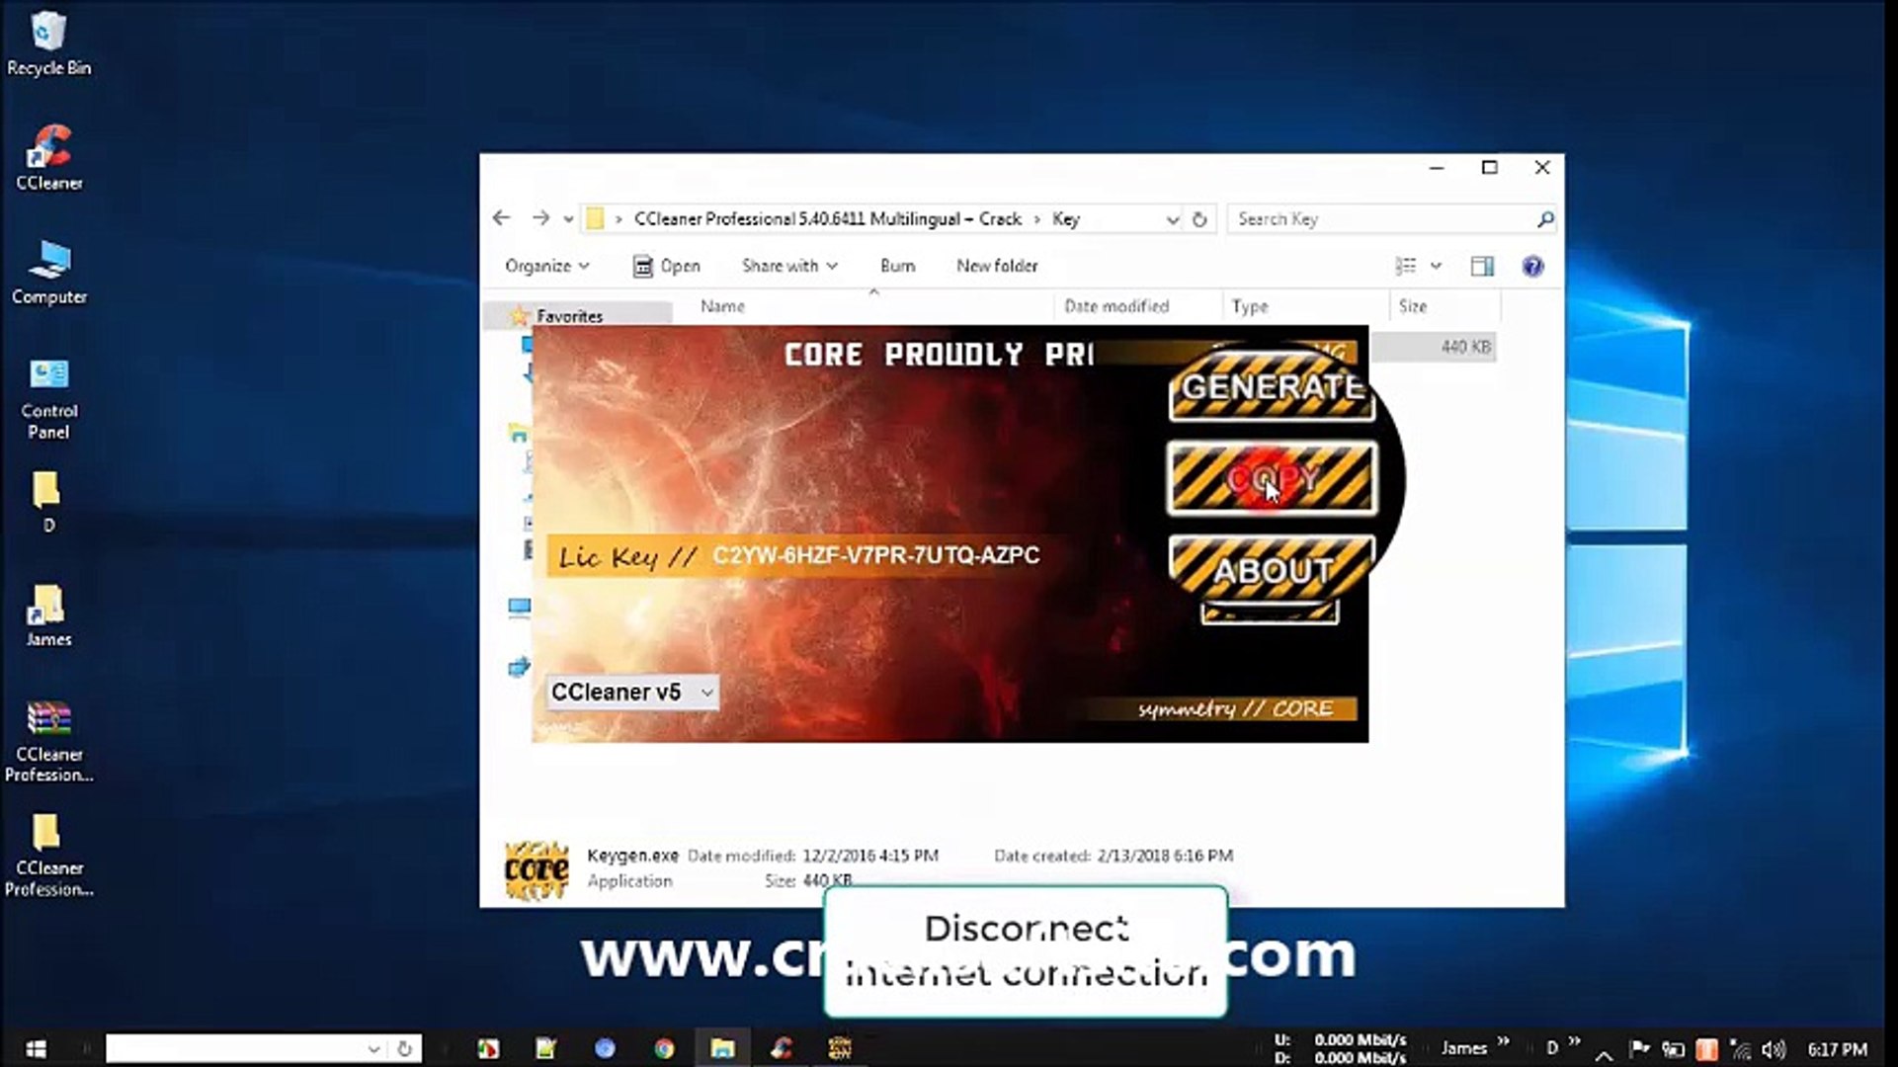
Task: Click taskbar address refresh icon
Action: click(404, 1049)
